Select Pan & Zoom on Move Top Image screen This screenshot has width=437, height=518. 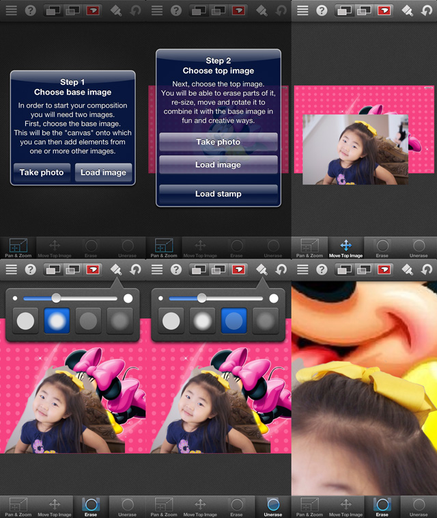point(309,248)
